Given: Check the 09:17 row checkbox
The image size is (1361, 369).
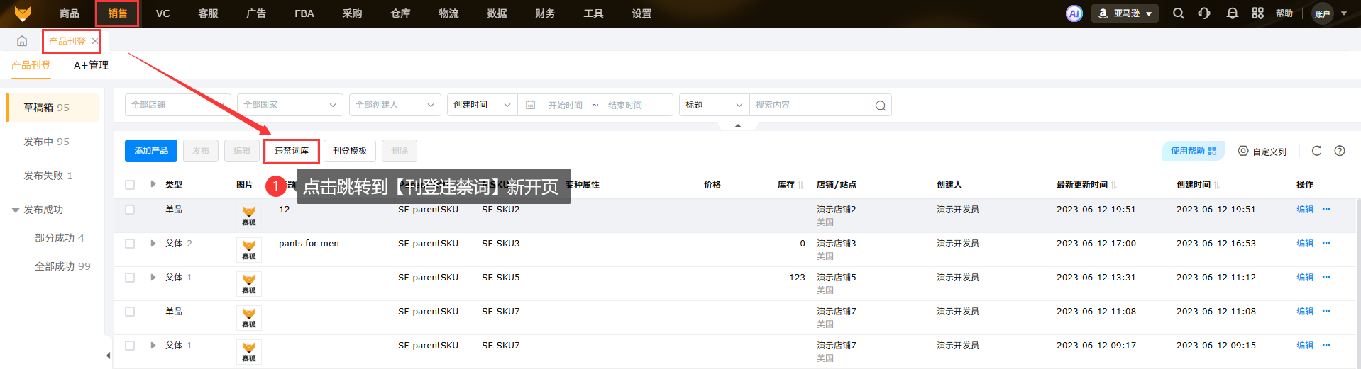Looking at the screenshot, I should [130, 346].
